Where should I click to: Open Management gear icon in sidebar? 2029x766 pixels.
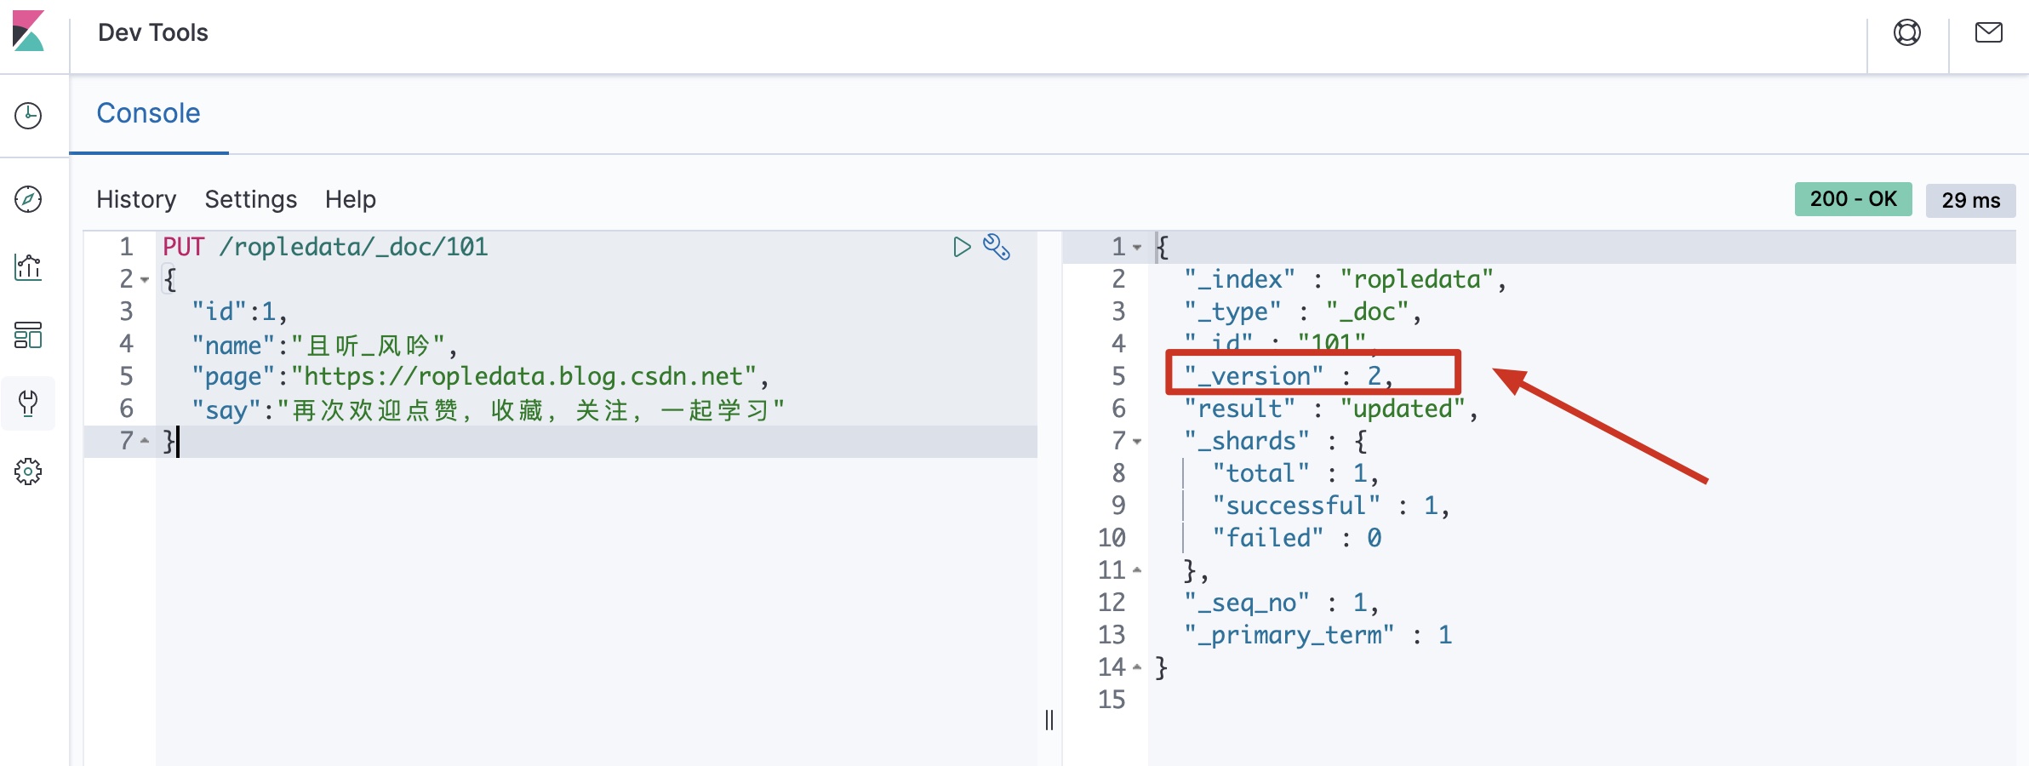coord(28,471)
